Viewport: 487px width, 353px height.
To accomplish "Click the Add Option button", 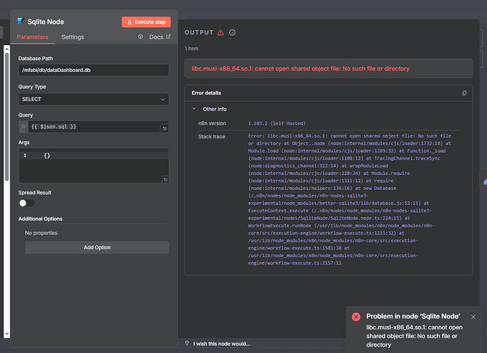I will [x=97, y=248].
